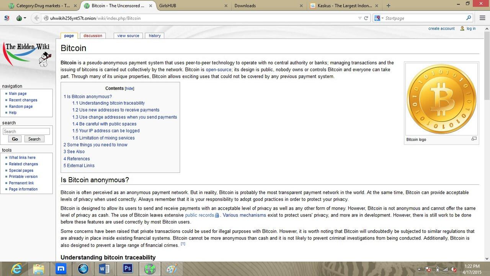
Task: Open a new browser tab
Action: [388, 6]
